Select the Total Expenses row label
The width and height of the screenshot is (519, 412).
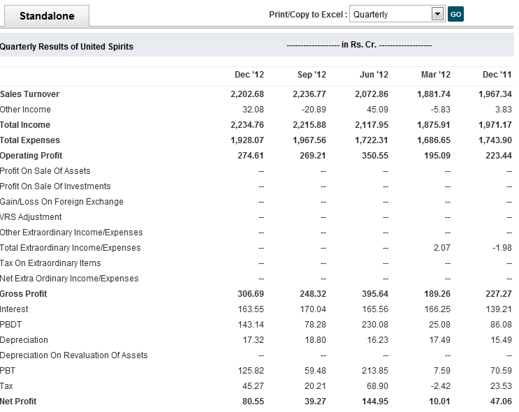coord(30,140)
